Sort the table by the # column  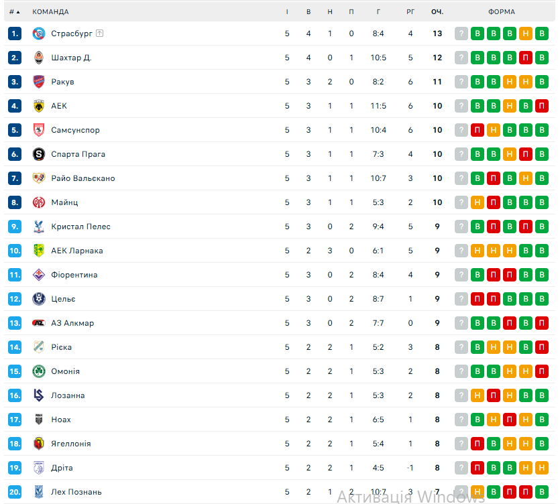[x=14, y=12]
